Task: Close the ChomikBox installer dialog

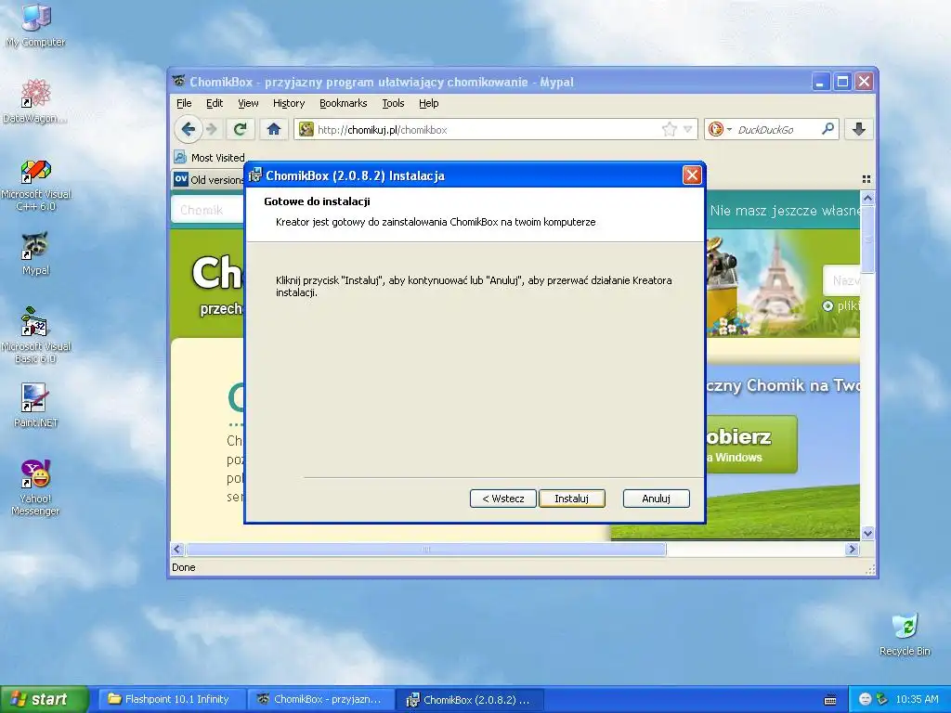Action: (692, 175)
